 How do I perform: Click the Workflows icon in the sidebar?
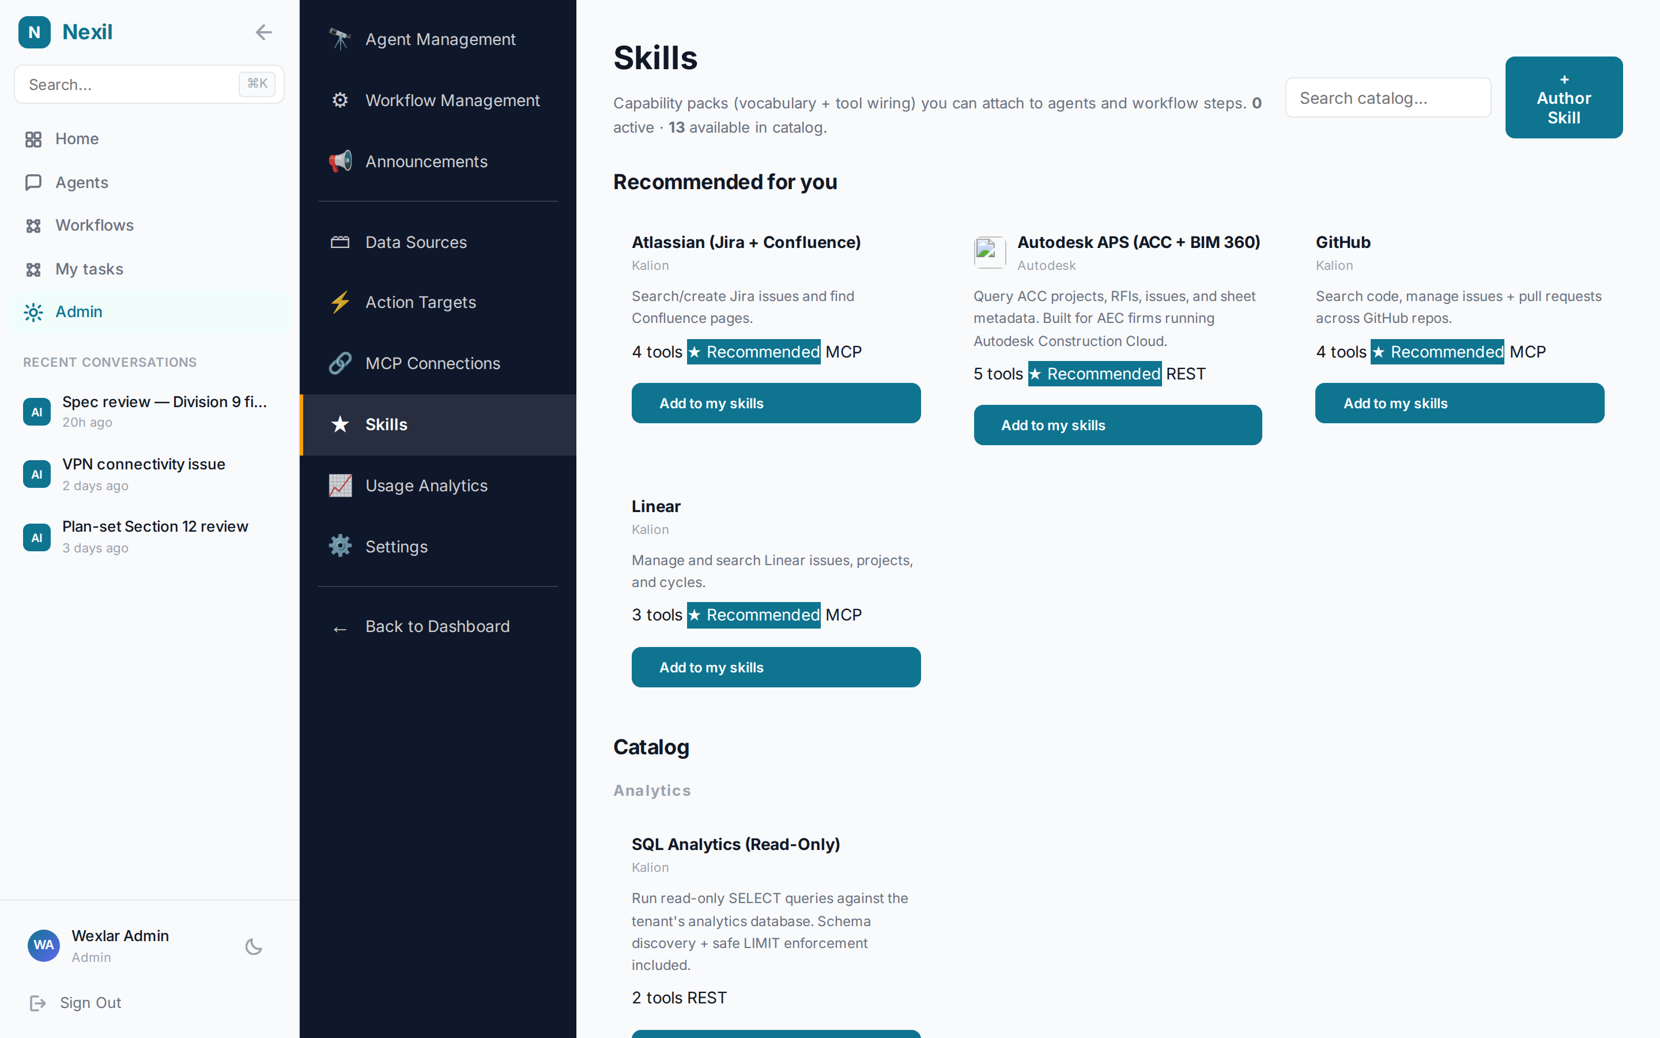coord(33,226)
